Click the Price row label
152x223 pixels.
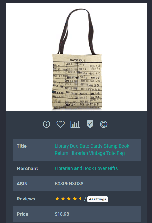pyautogui.click(x=23, y=214)
